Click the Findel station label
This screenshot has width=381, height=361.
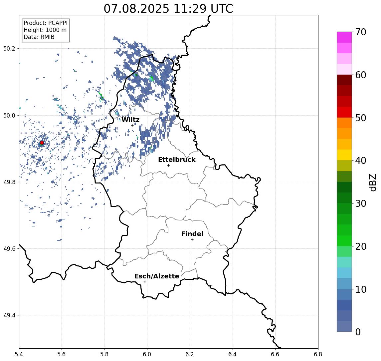click(192, 234)
